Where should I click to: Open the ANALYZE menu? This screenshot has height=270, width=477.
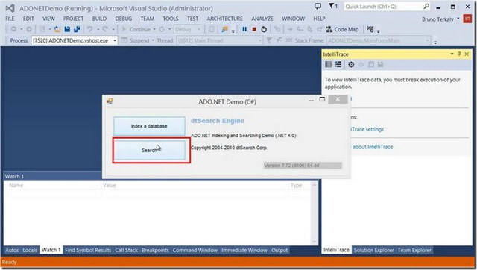click(262, 19)
